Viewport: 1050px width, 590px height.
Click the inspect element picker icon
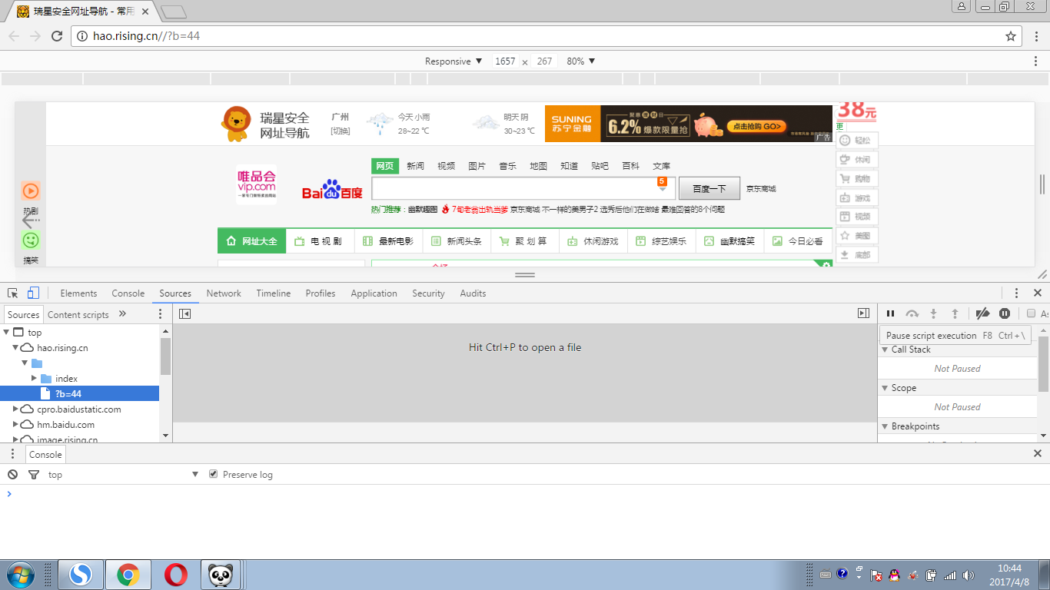point(13,293)
